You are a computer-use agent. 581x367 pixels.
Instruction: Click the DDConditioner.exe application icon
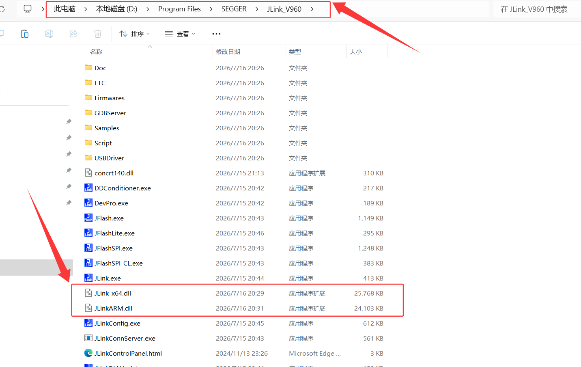[88, 188]
